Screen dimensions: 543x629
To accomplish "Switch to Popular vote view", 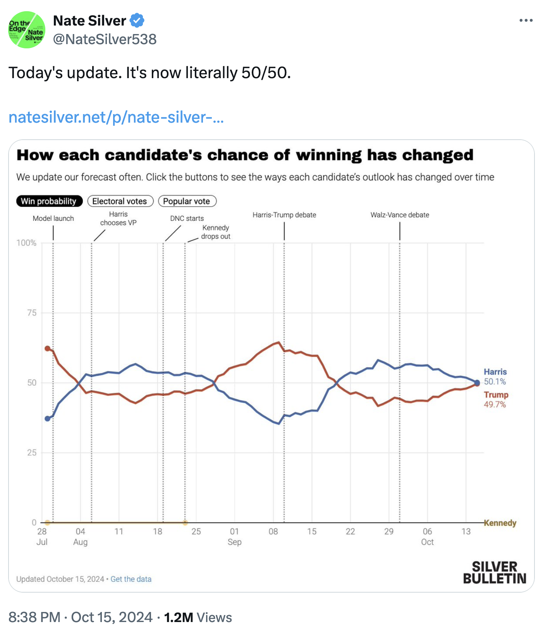I will tap(187, 201).
